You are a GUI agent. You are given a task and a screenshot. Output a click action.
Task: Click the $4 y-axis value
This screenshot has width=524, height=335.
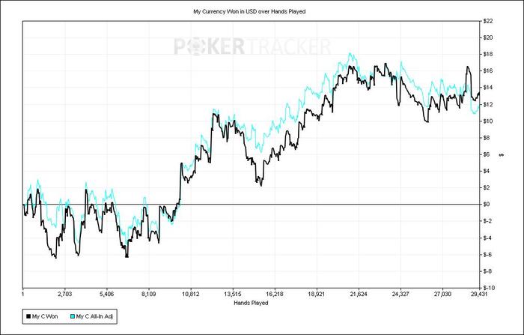[x=487, y=171]
